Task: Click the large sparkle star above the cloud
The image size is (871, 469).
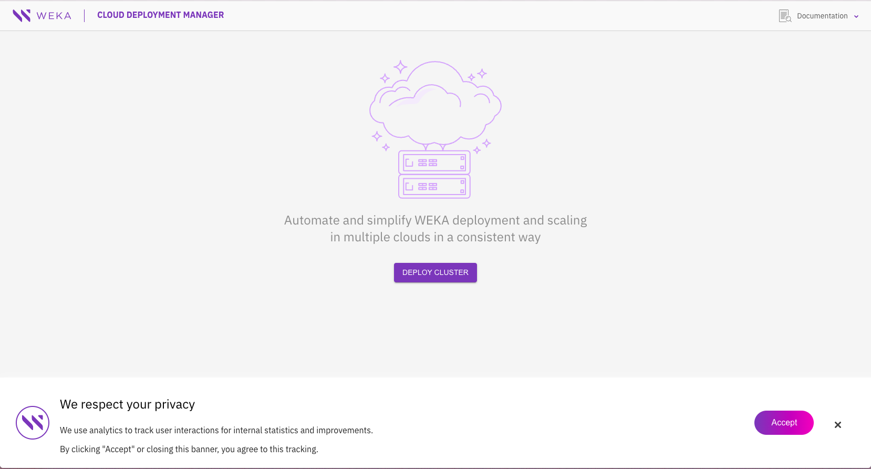Action: click(400, 67)
